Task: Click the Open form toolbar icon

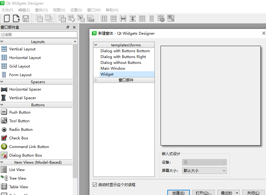Action: (16, 18)
